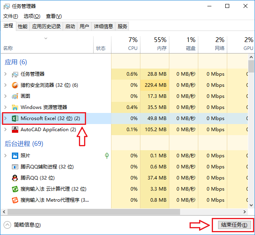Expand the 任务管理器 process row

[x=6, y=74]
